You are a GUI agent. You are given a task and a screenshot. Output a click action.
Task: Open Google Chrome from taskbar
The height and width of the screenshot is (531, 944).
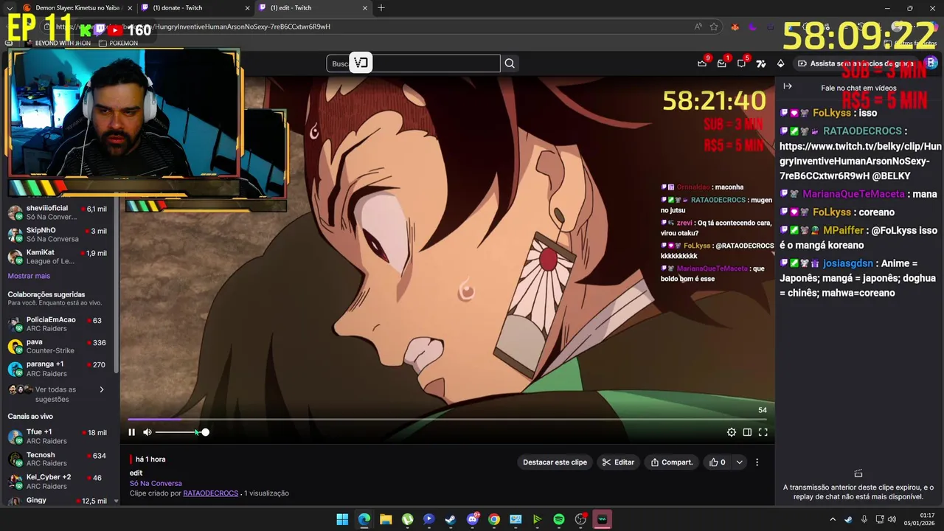pos(494,520)
